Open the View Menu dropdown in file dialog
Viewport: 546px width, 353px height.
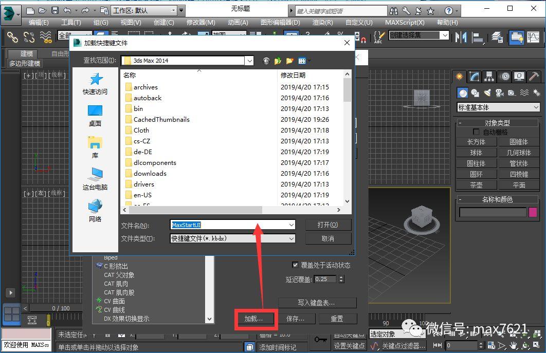point(304,61)
